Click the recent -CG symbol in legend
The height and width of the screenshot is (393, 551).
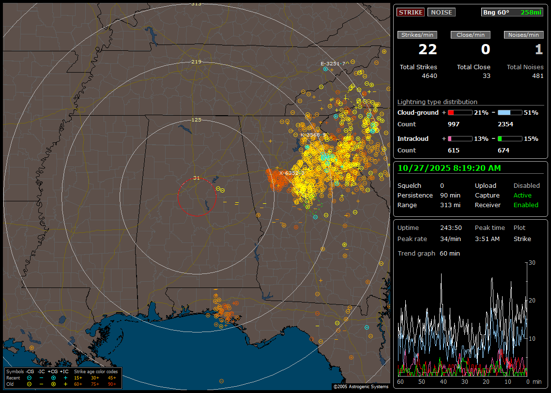pyautogui.click(x=30, y=378)
